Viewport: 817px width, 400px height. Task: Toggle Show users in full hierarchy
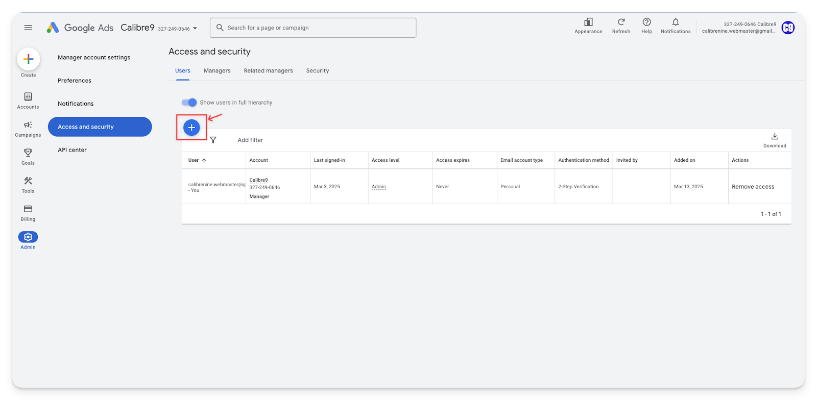189,103
